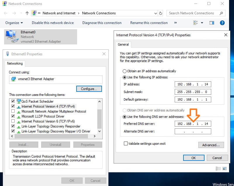Open the blue Help question mark icon

click(x=222, y=23)
